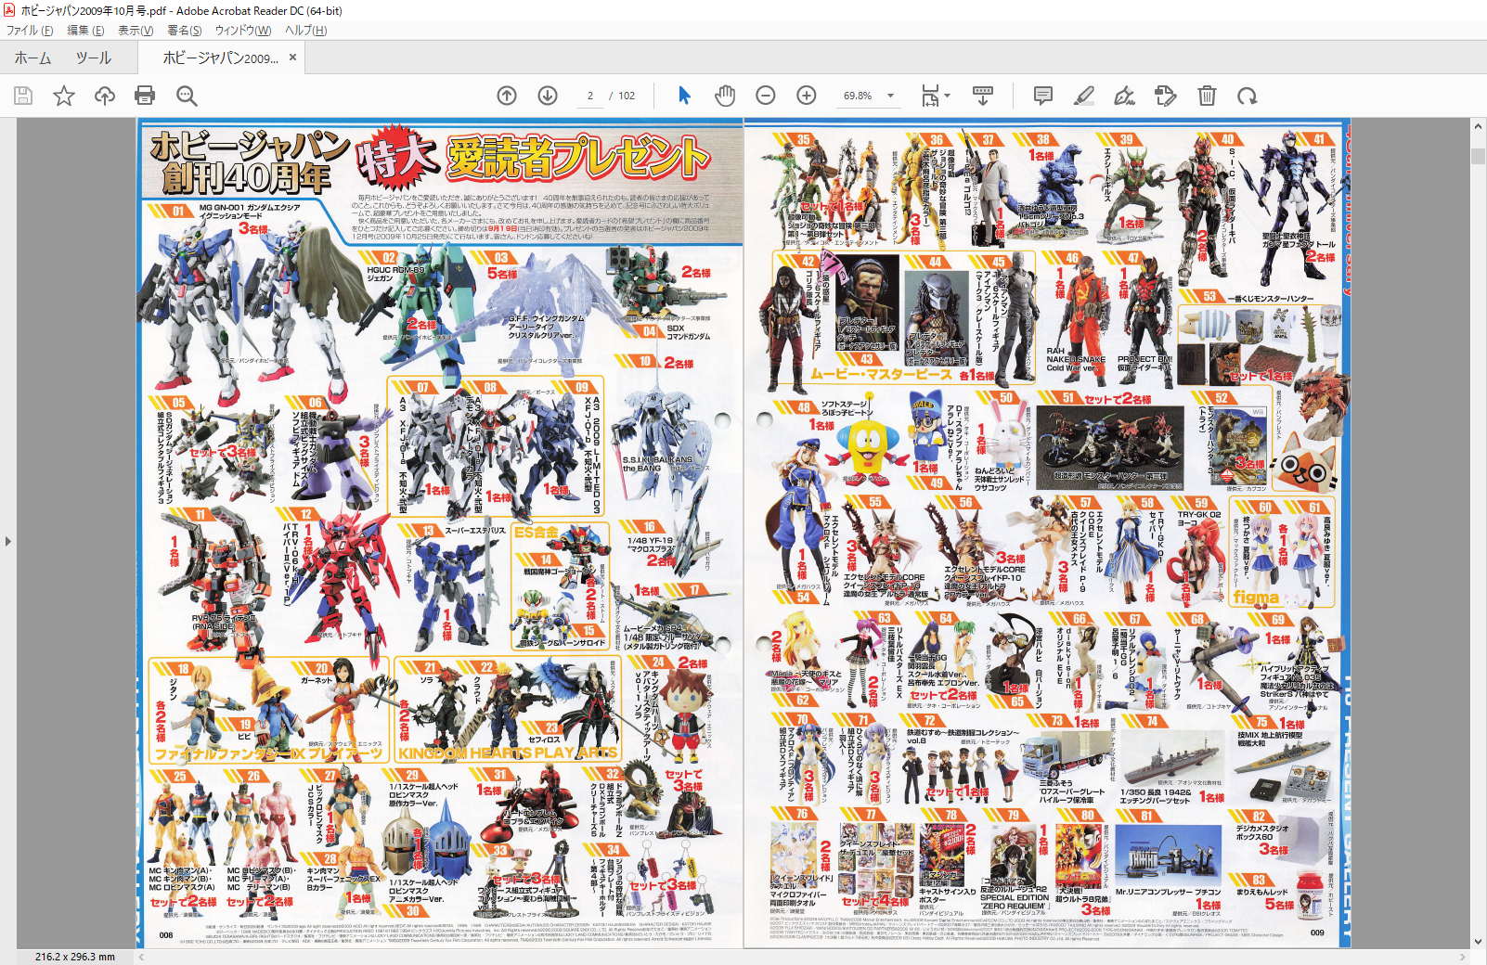Go to the previous page

click(x=507, y=96)
